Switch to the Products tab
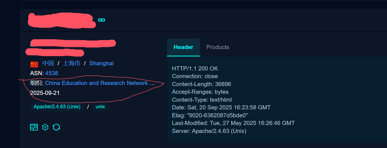Screen dimensions: 387x148 [x=218, y=47]
